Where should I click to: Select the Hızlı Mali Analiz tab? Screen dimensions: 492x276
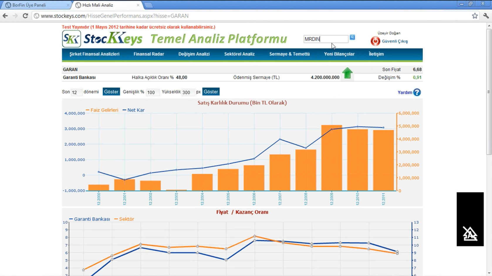point(107,5)
